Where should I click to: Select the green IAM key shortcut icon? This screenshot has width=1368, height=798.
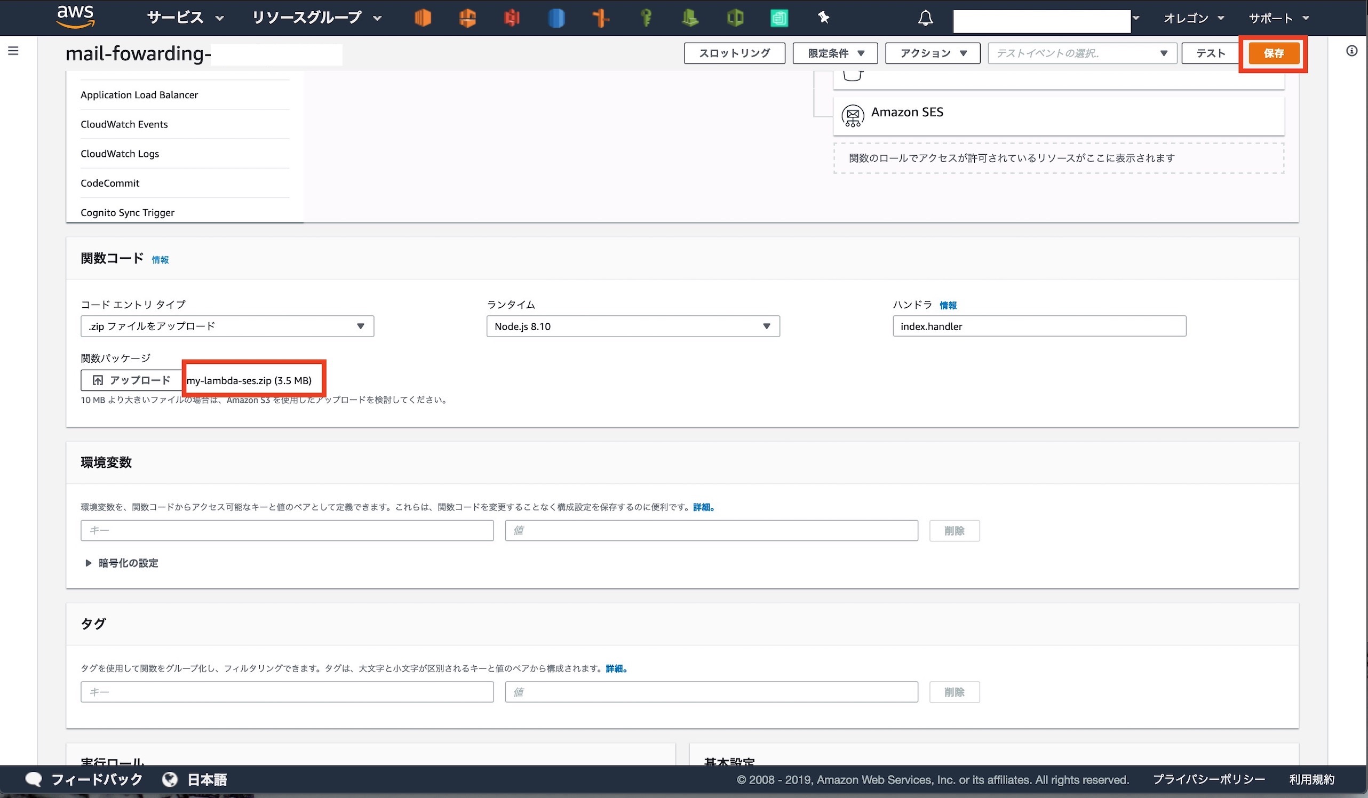point(646,18)
